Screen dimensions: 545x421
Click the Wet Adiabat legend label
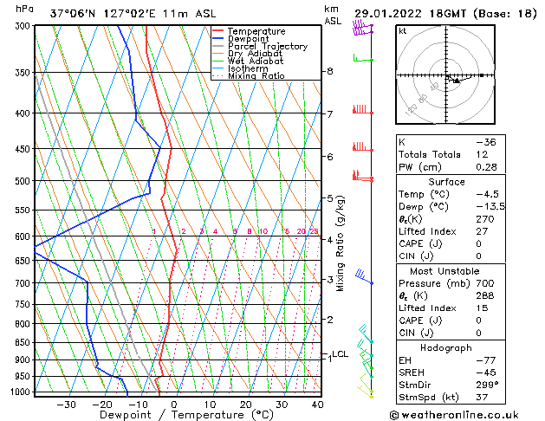pos(256,62)
